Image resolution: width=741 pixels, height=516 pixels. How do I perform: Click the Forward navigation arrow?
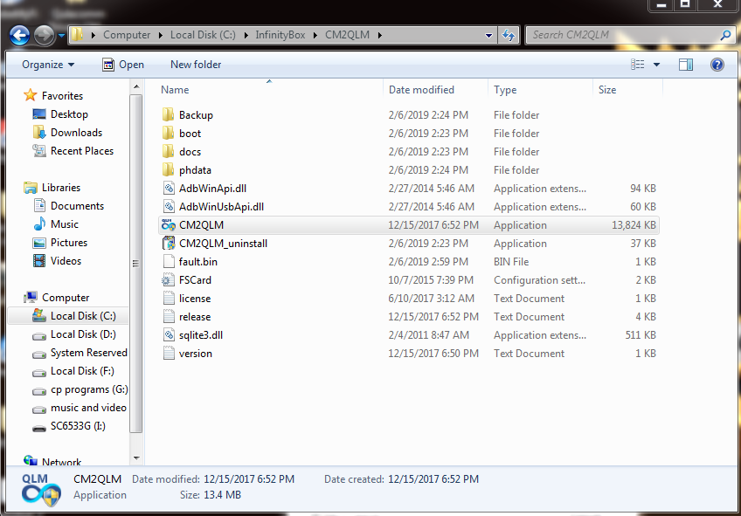click(x=45, y=36)
